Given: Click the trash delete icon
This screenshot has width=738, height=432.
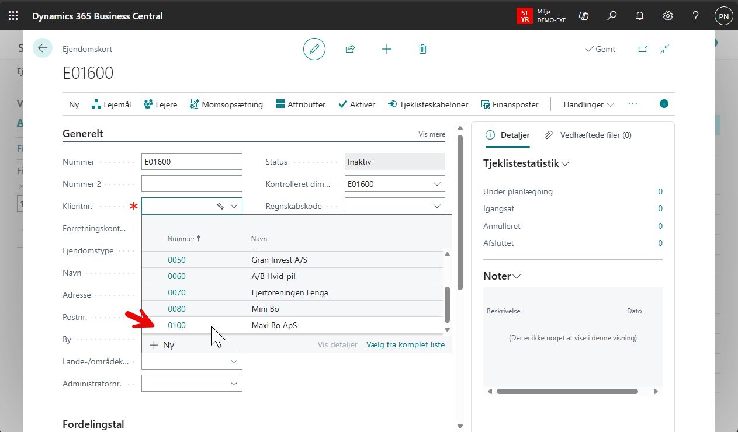Looking at the screenshot, I should [422, 49].
